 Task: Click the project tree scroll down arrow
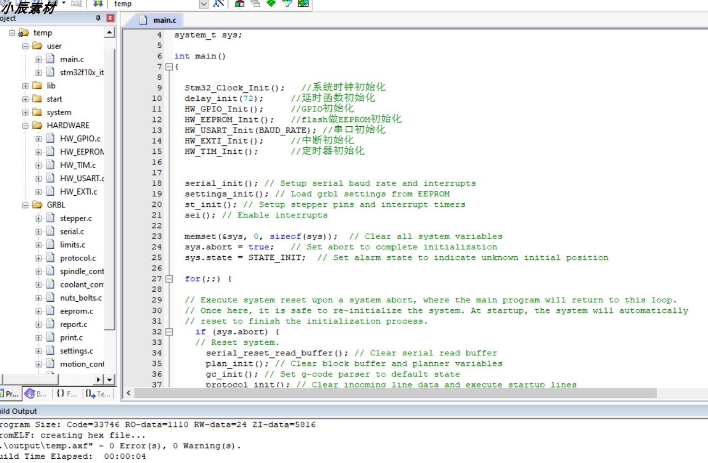109,380
